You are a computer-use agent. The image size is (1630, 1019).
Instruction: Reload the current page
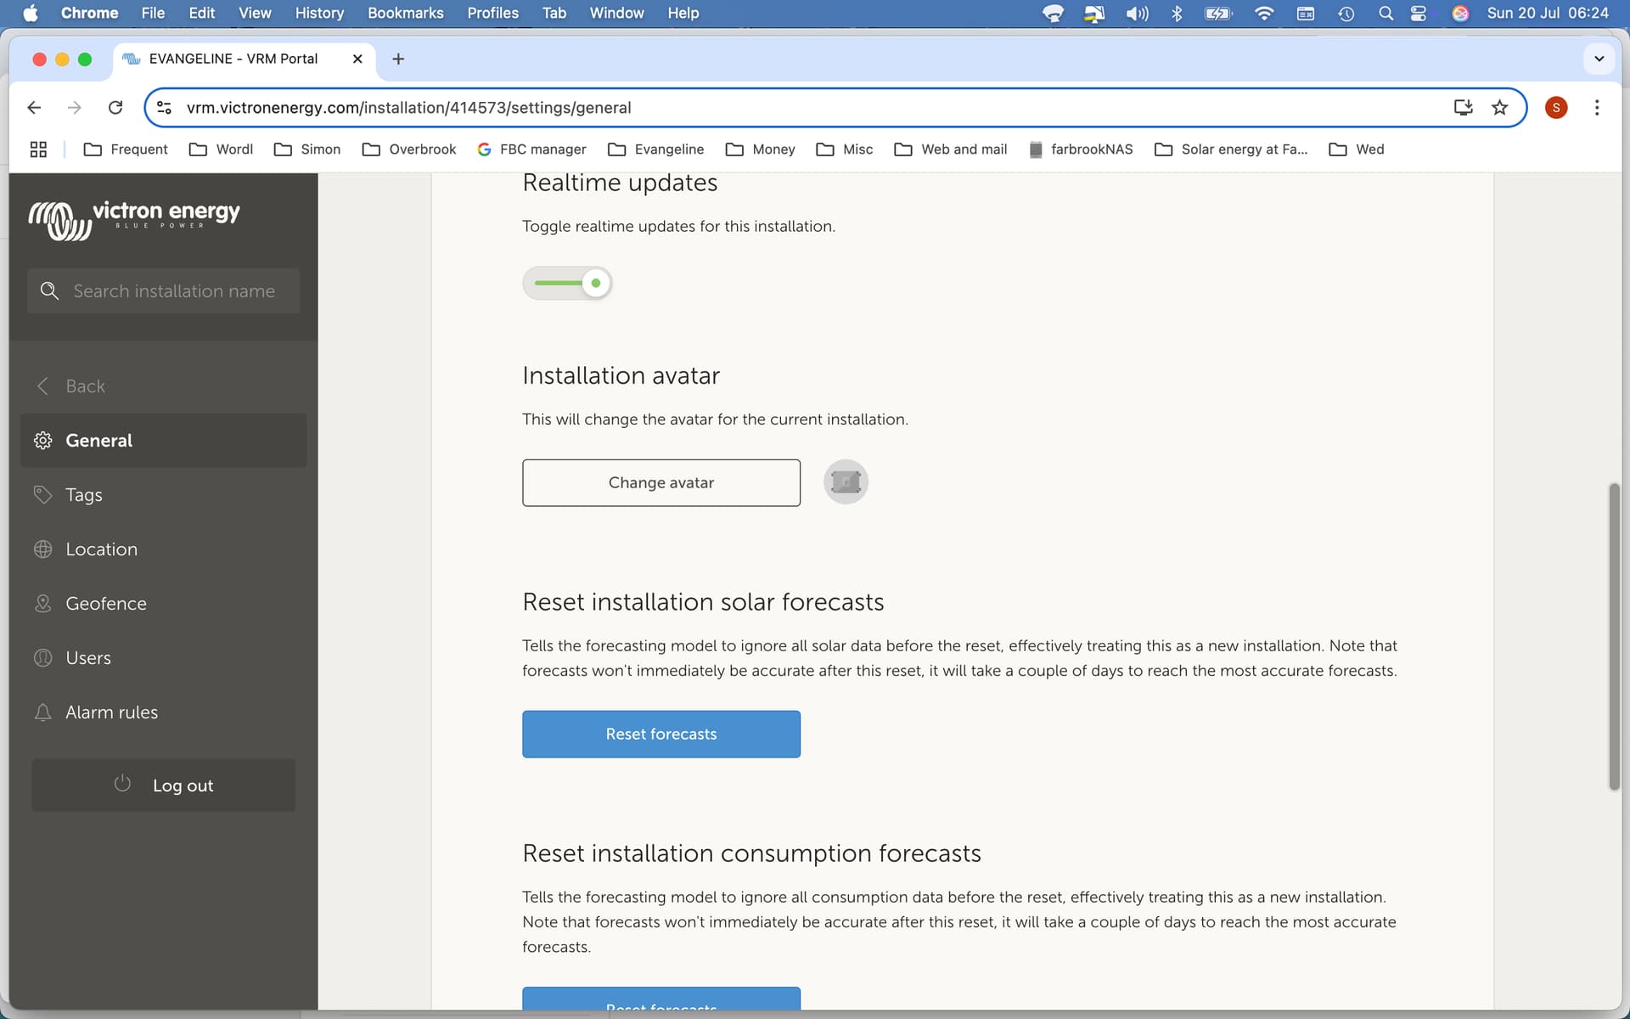115,108
